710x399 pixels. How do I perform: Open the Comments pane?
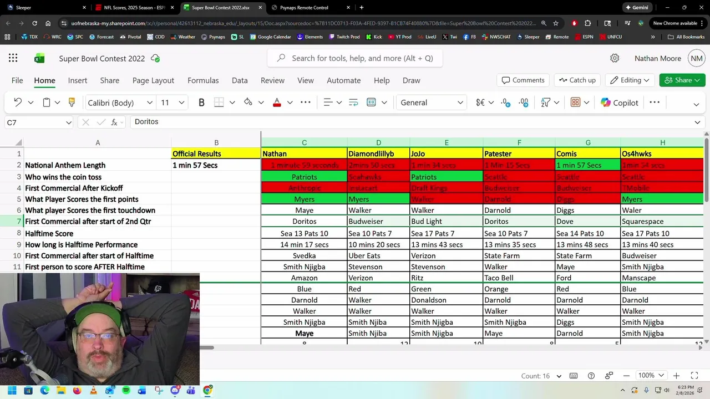[523, 80]
